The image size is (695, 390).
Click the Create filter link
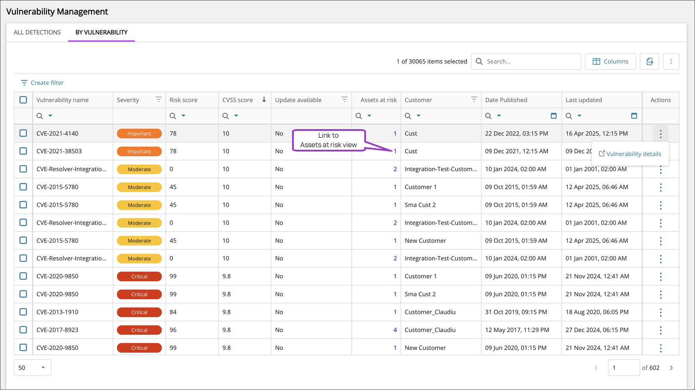(42, 83)
